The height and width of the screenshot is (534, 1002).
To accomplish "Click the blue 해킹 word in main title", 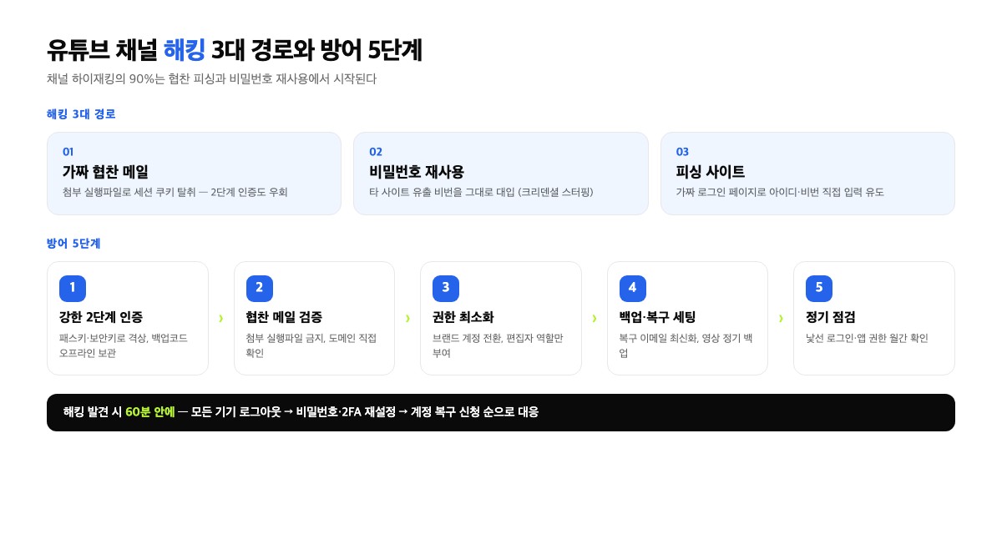I will (184, 50).
